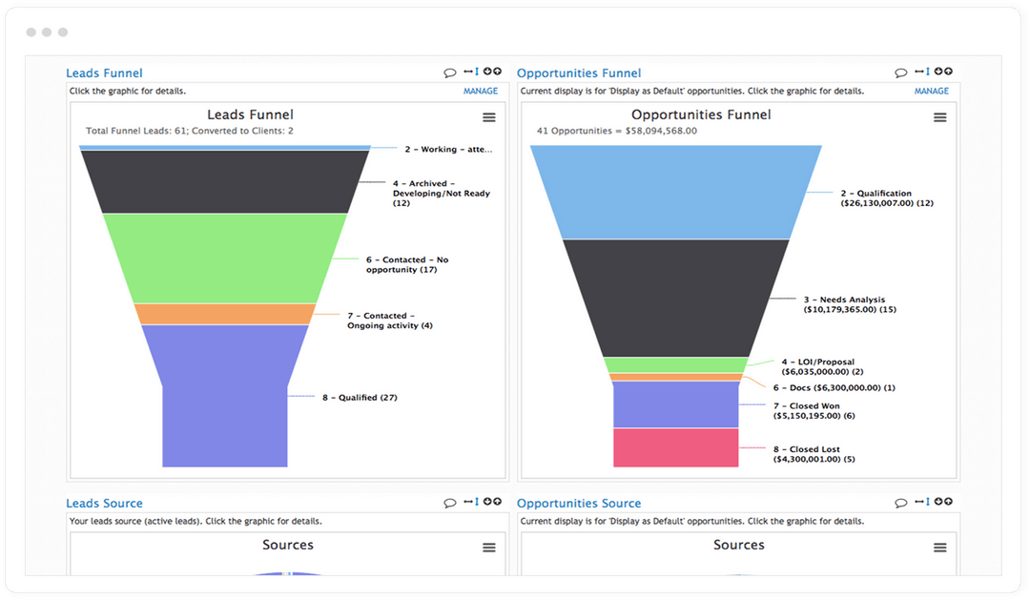The image size is (1030, 600).
Task: Click the '6 – Contacted – No opportunity (17)' label
Action: pos(407,265)
